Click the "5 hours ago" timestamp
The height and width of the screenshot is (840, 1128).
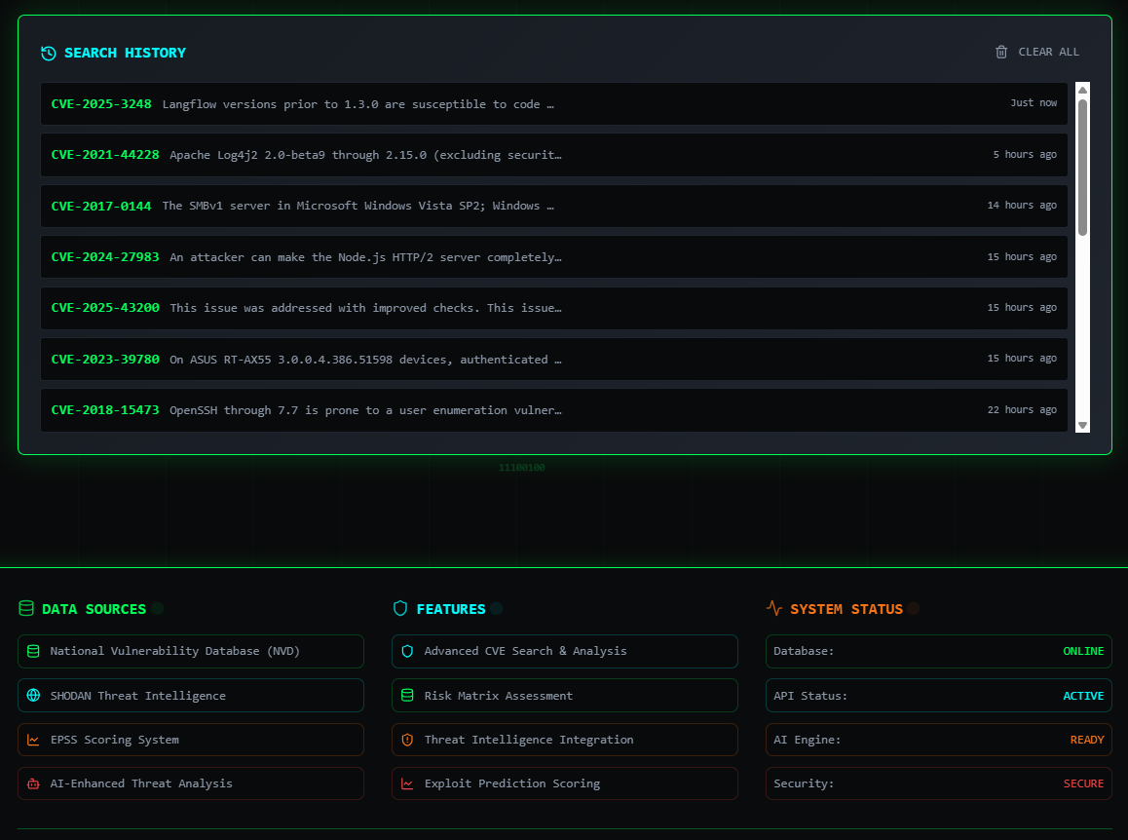coord(1025,155)
